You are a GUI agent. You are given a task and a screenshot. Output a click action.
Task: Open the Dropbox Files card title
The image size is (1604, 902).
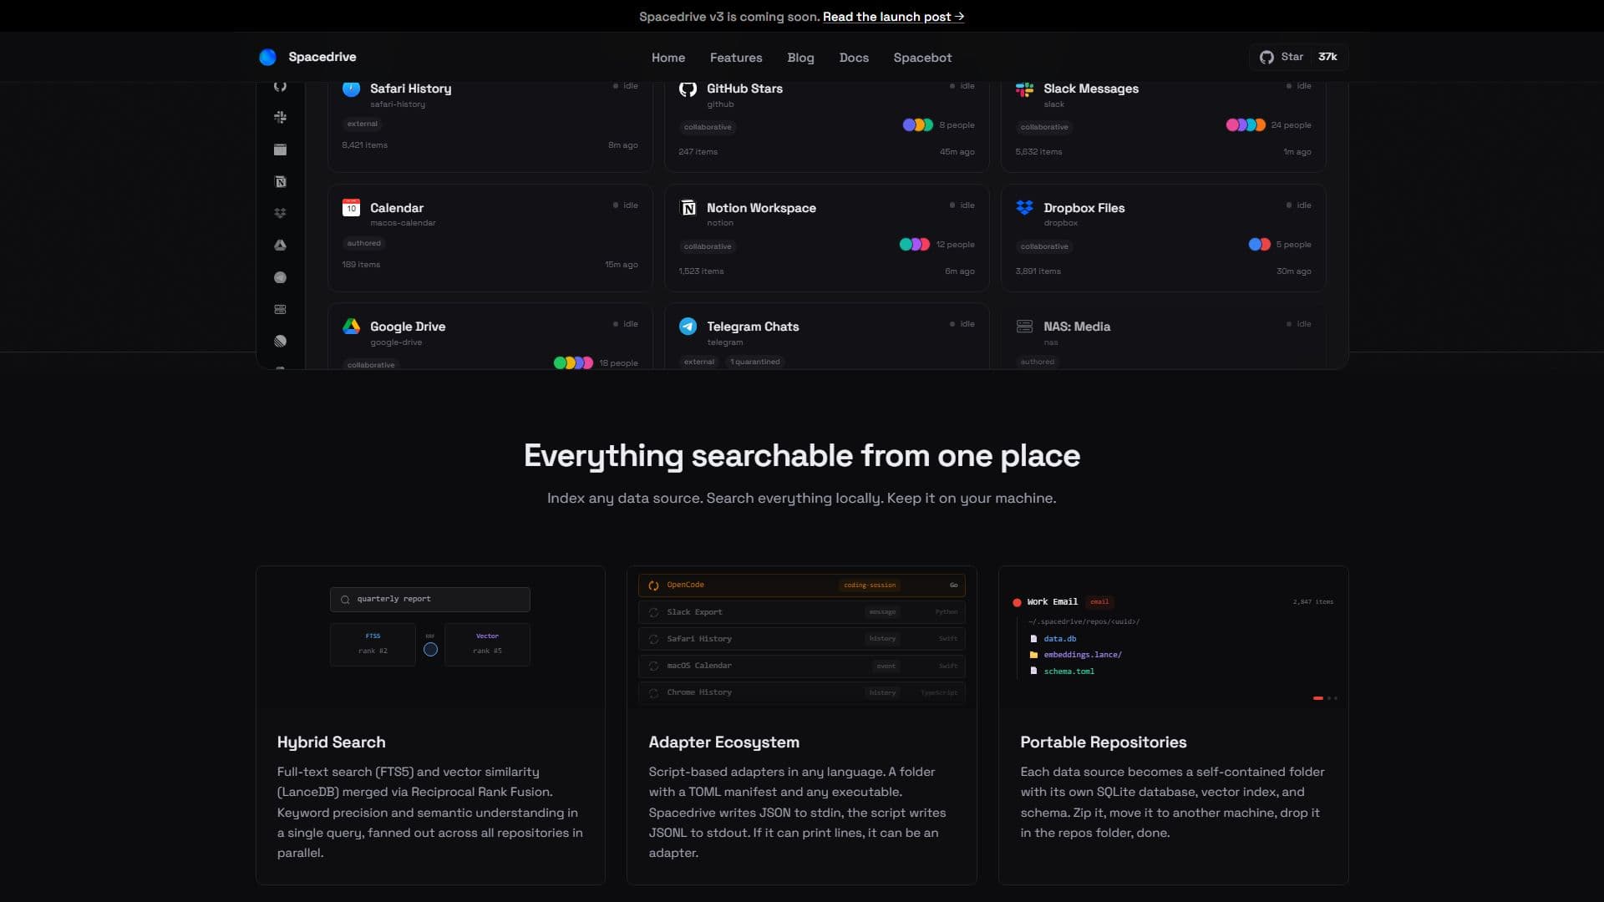(x=1084, y=208)
